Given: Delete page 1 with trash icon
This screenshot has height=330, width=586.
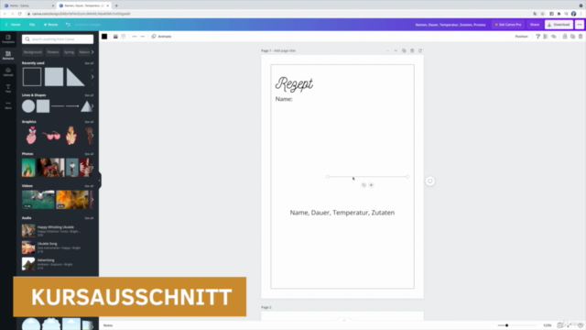Looking at the screenshot, I should click(x=412, y=50).
